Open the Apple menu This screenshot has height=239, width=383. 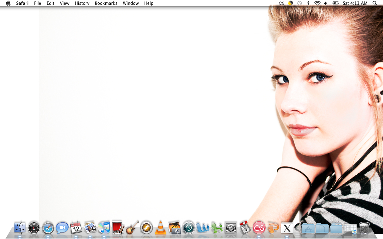8,3
